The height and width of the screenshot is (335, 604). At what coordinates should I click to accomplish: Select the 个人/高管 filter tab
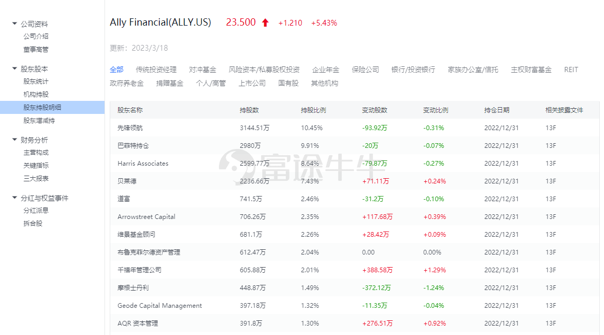point(211,83)
